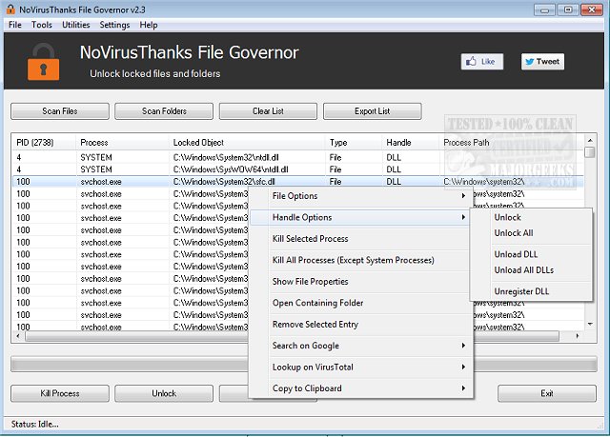Open the Settings menu
Screen dimensions: 610x437
(114, 25)
